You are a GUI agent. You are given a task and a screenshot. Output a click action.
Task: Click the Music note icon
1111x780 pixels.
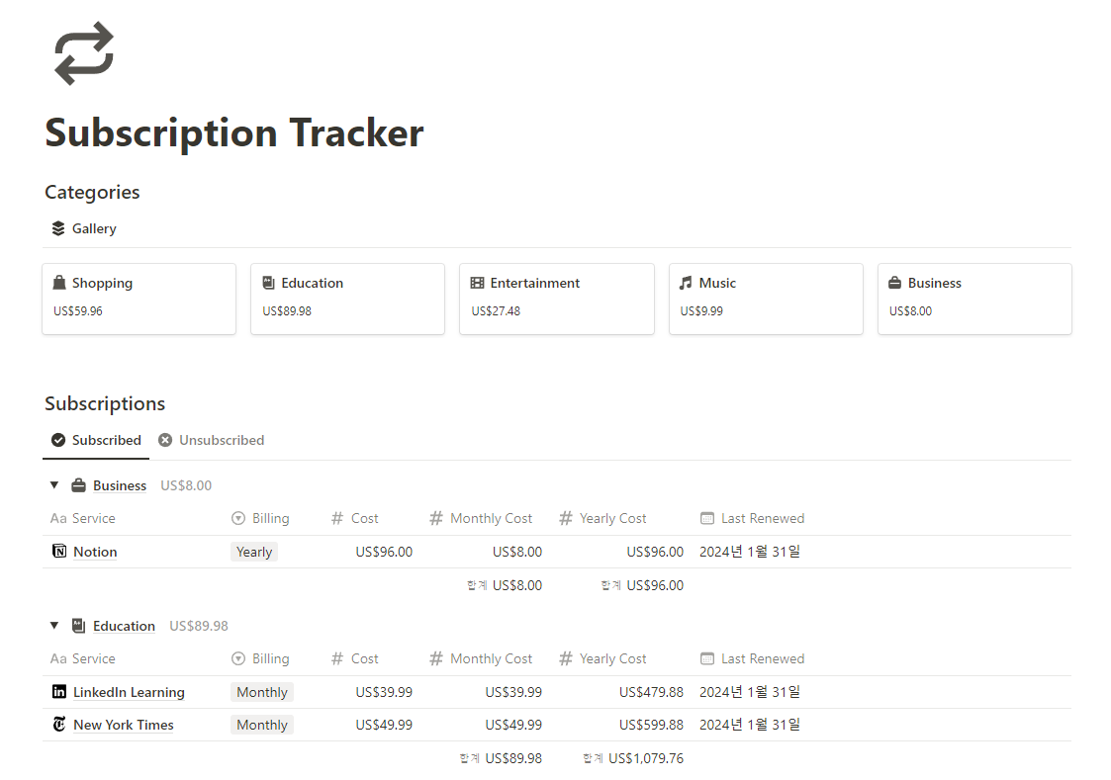tap(686, 283)
